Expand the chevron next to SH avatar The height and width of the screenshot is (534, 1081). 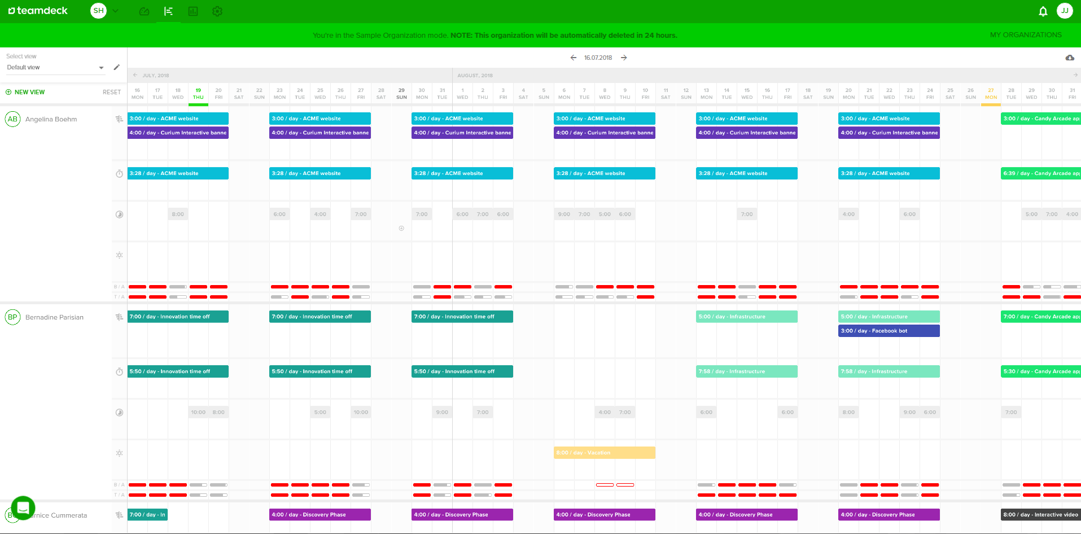coord(115,11)
